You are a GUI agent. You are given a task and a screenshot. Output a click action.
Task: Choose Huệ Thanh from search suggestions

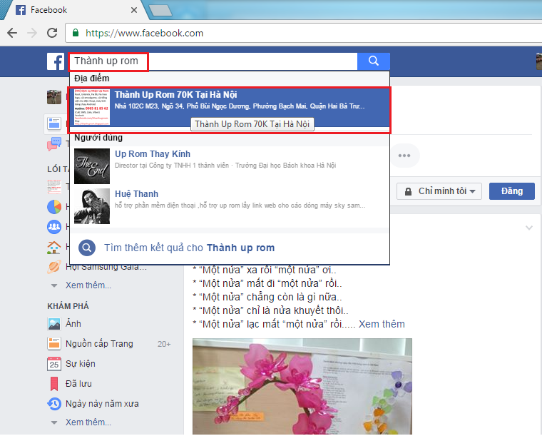click(136, 194)
